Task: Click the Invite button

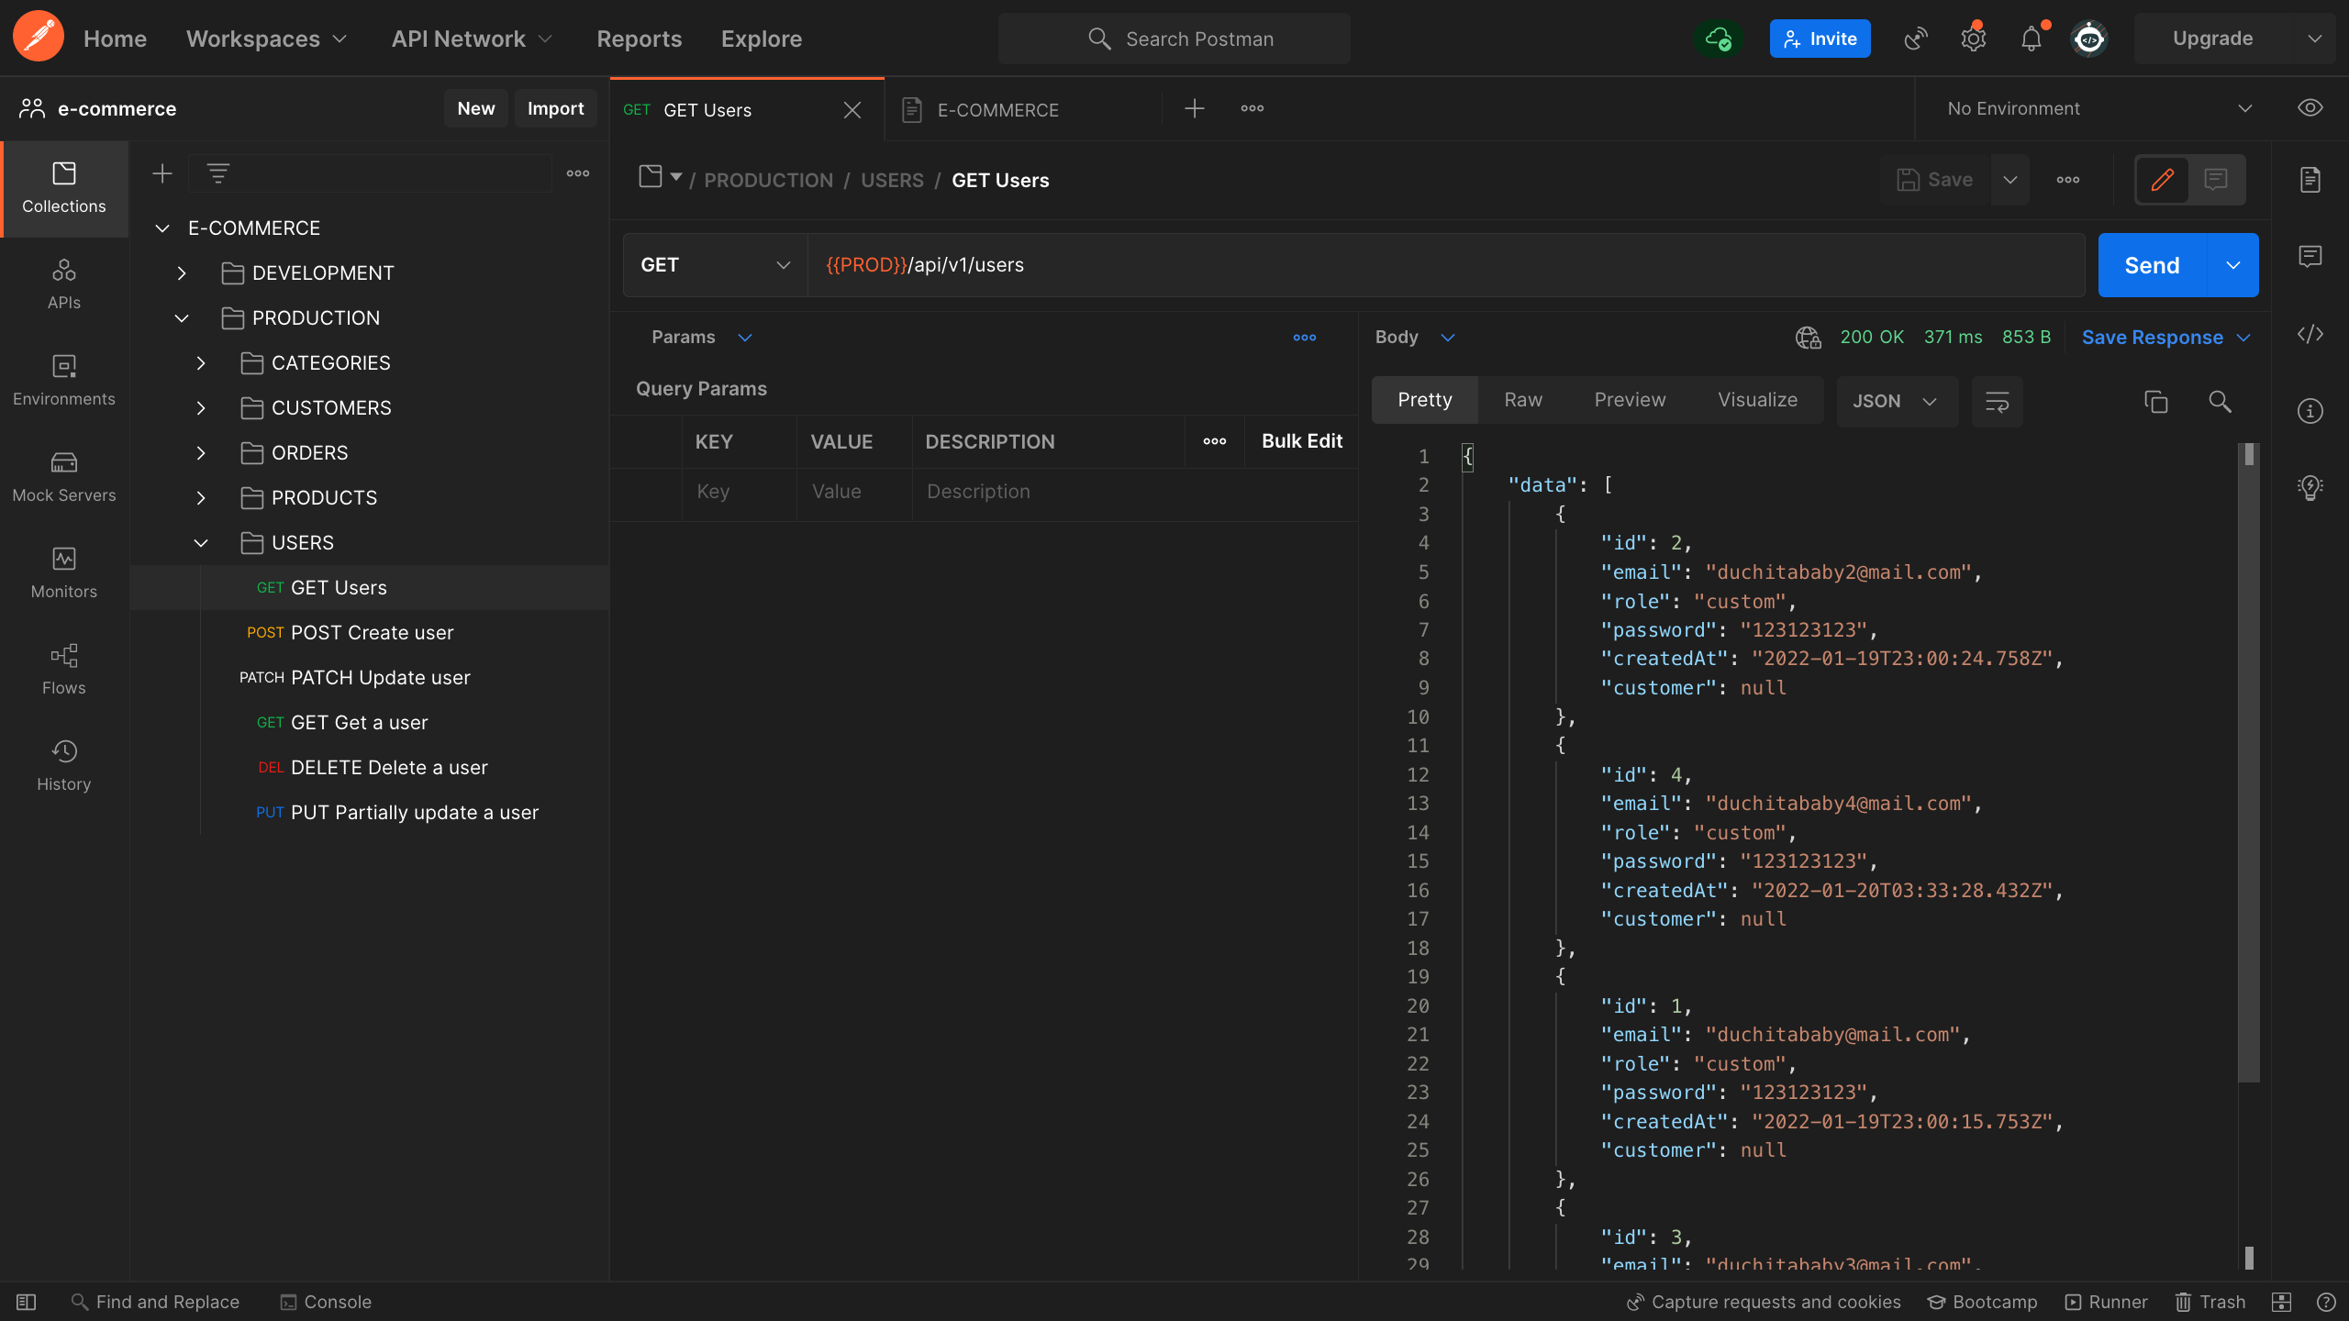Action: click(1820, 39)
